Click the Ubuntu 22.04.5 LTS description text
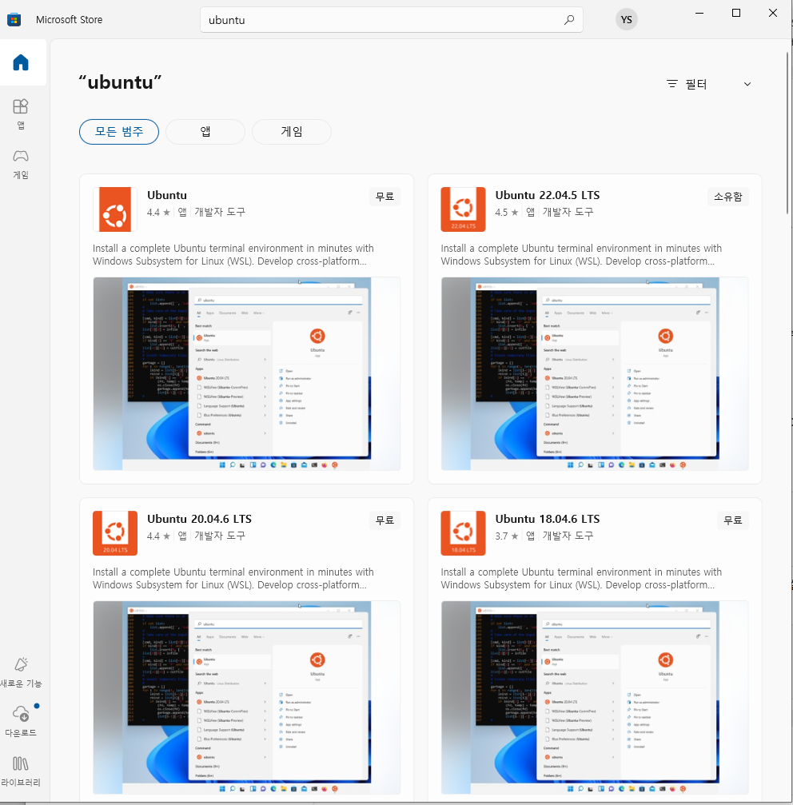The width and height of the screenshot is (793, 805). tap(581, 255)
